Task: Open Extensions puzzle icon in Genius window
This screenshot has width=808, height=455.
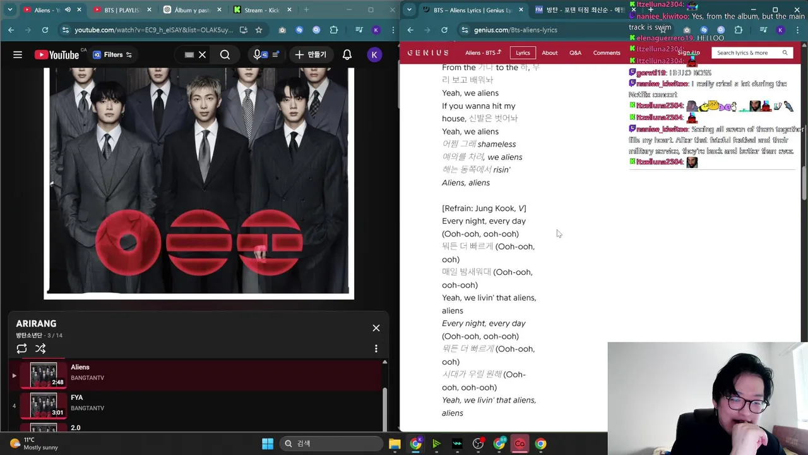Action: (x=738, y=30)
